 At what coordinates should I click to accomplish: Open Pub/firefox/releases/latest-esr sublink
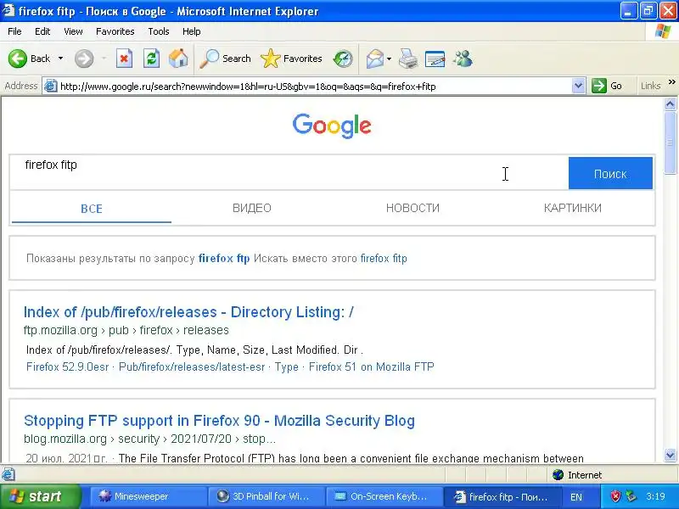192,367
